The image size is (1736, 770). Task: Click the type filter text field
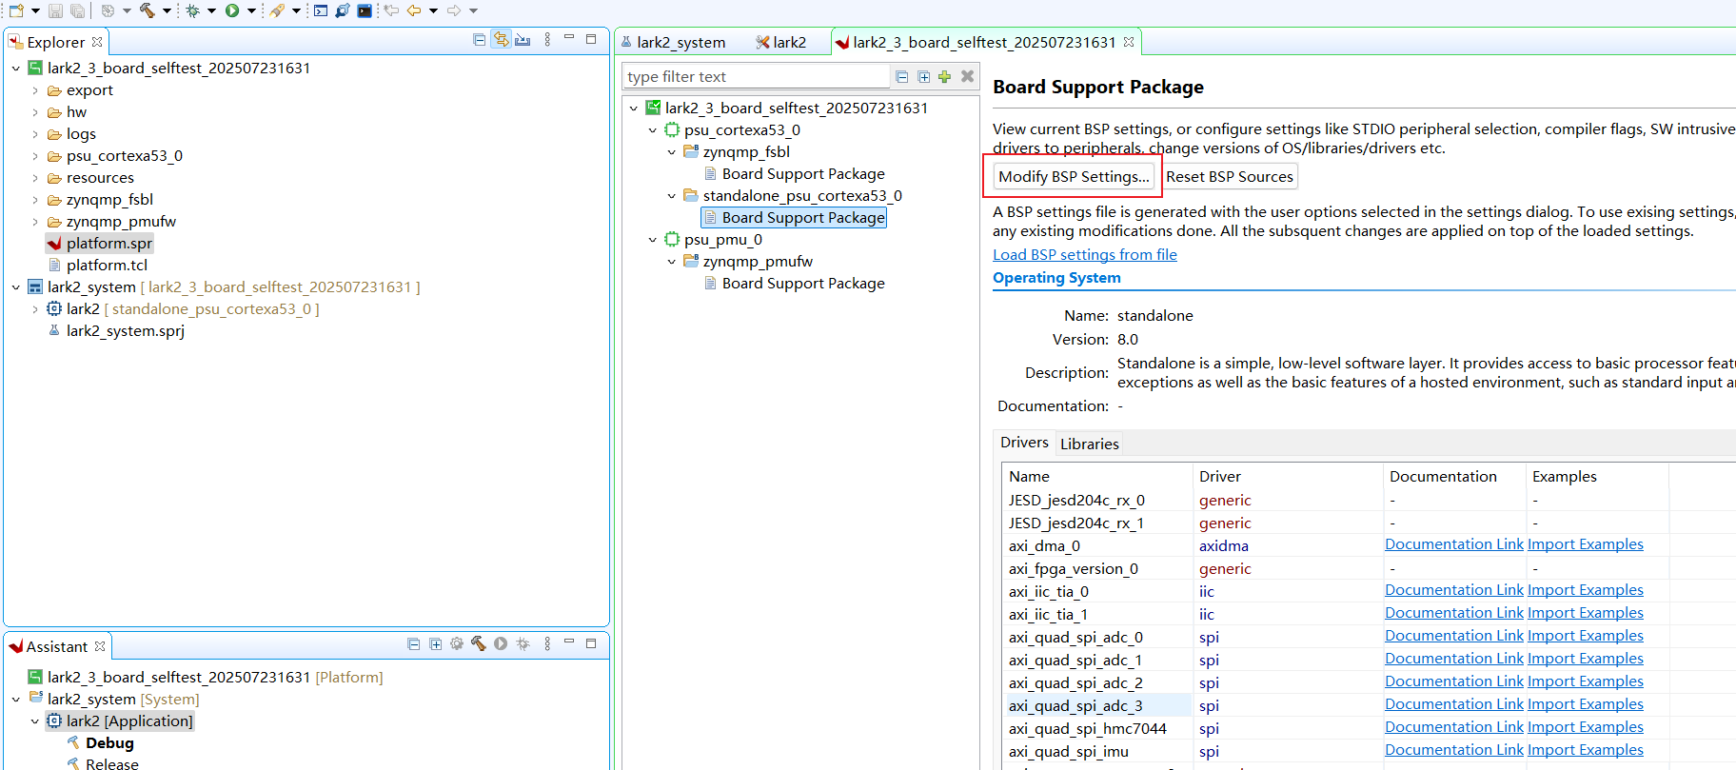click(756, 76)
